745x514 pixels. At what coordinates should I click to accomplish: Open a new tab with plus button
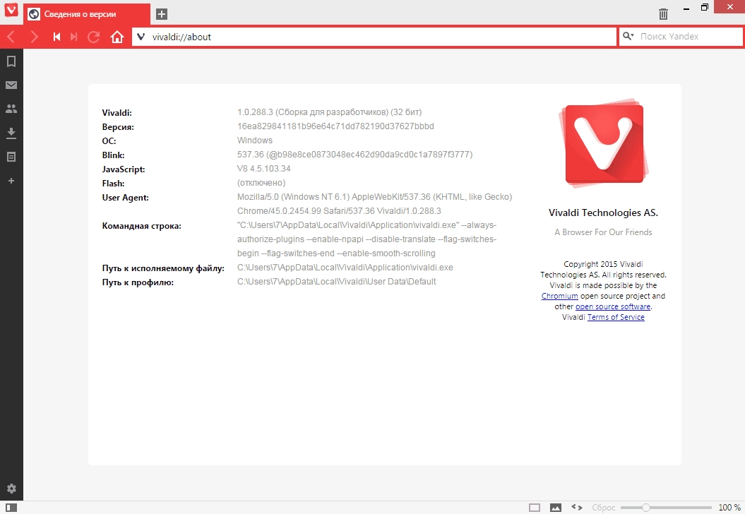click(x=162, y=14)
